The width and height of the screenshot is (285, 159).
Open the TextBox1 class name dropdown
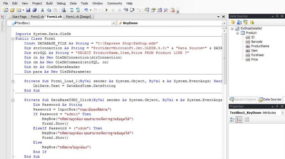(x=114, y=23)
